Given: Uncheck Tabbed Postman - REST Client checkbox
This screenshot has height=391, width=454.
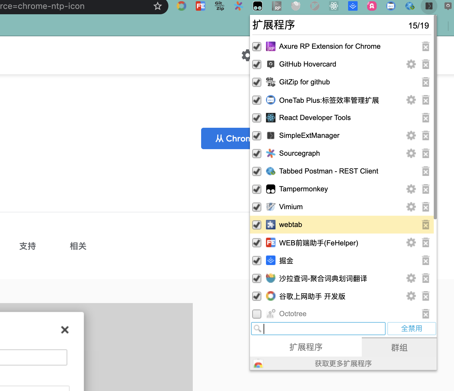Looking at the screenshot, I should point(257,171).
